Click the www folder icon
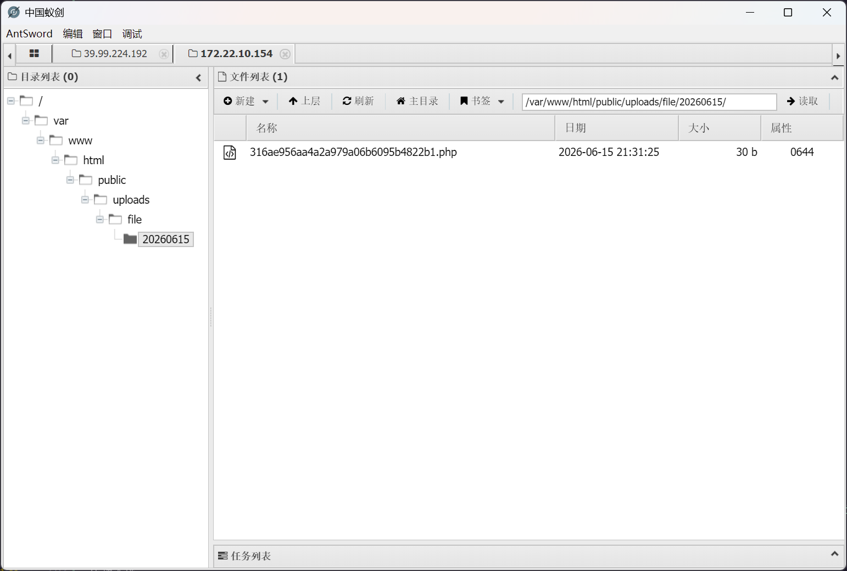Viewport: 847px width, 571px height. tap(56, 140)
